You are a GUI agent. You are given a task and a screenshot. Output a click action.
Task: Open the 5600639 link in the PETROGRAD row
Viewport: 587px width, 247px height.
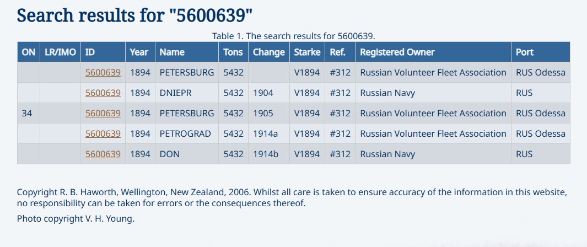(x=103, y=134)
